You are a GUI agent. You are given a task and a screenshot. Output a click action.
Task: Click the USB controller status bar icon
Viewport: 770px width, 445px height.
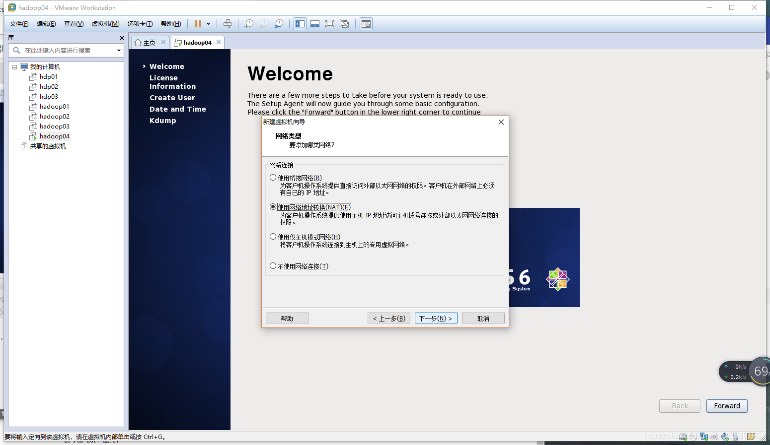point(735,437)
